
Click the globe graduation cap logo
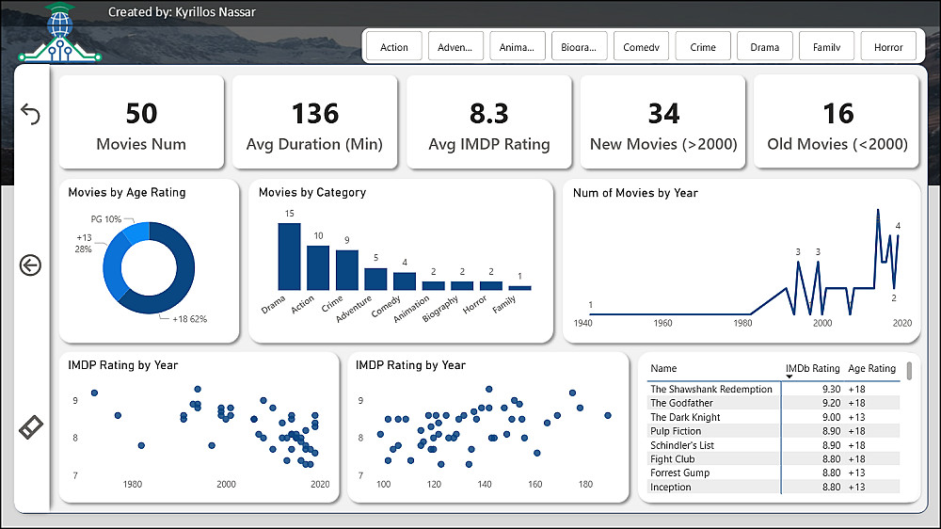pyautogui.click(x=59, y=32)
